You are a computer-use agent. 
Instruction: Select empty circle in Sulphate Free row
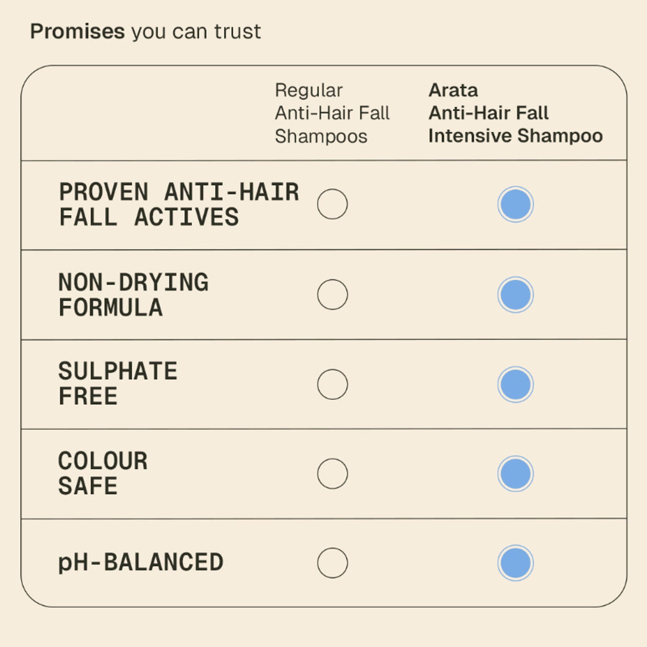point(332,384)
